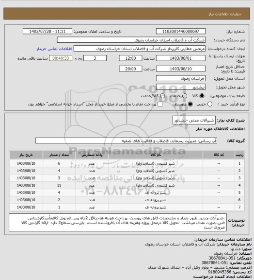The width and height of the screenshot is (254, 280).
Task: Click the اطلاعات کالاهای مورد نیاز heading
Action: tap(220, 129)
